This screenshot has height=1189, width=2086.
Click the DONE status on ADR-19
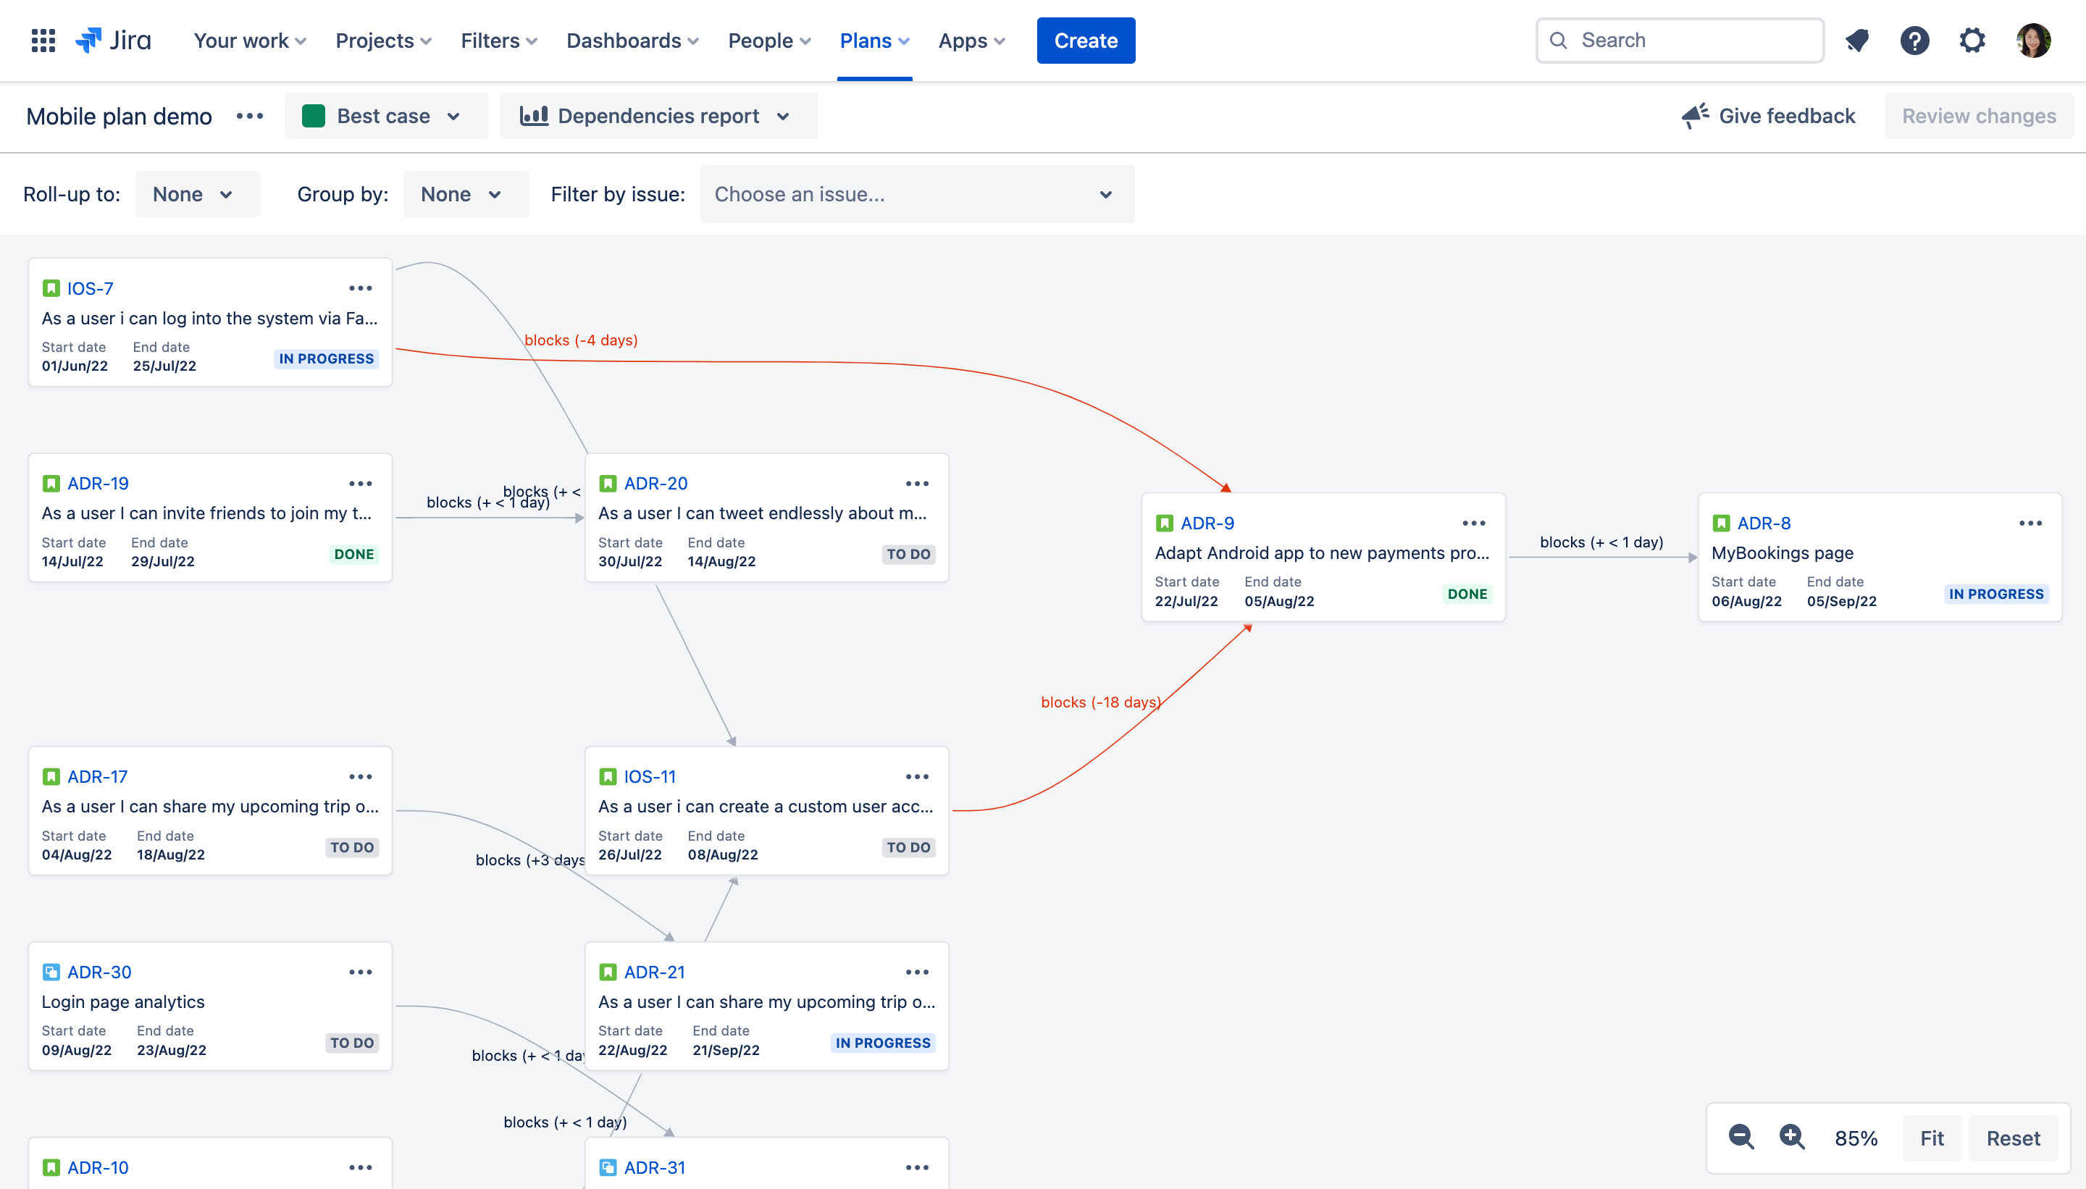[x=353, y=554]
